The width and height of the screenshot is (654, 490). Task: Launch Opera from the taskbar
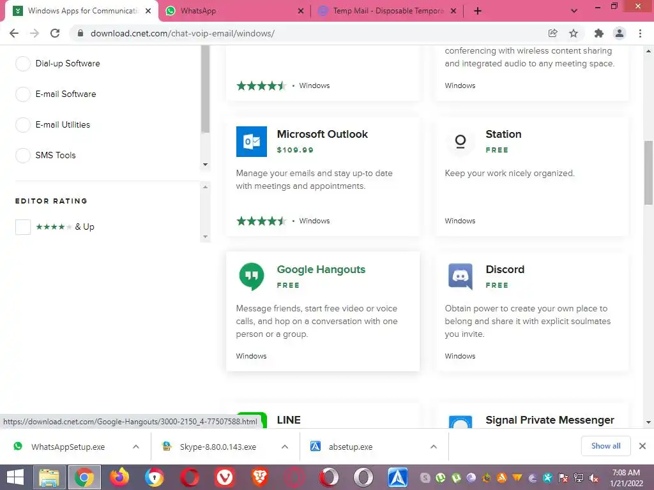point(189,477)
